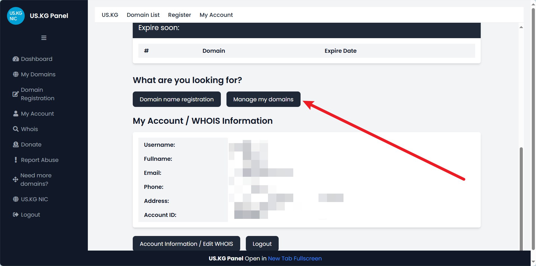
Task: Click the Domain Registration edit icon
Action: point(16,94)
